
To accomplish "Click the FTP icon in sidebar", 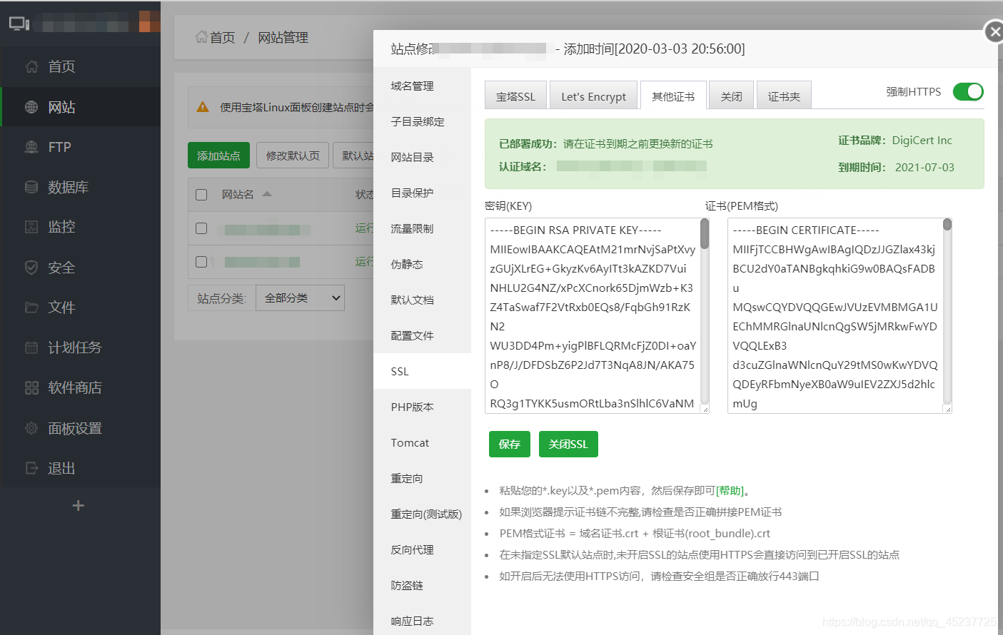I will point(31,147).
